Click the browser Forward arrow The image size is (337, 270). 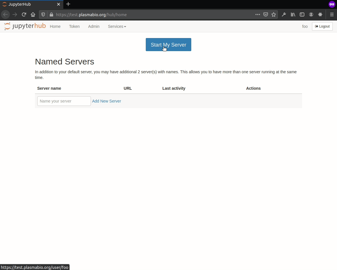coord(15,14)
